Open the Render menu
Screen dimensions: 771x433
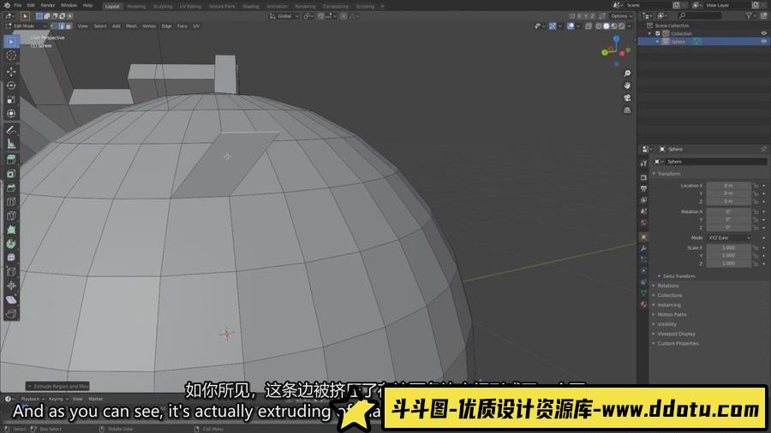click(x=48, y=5)
